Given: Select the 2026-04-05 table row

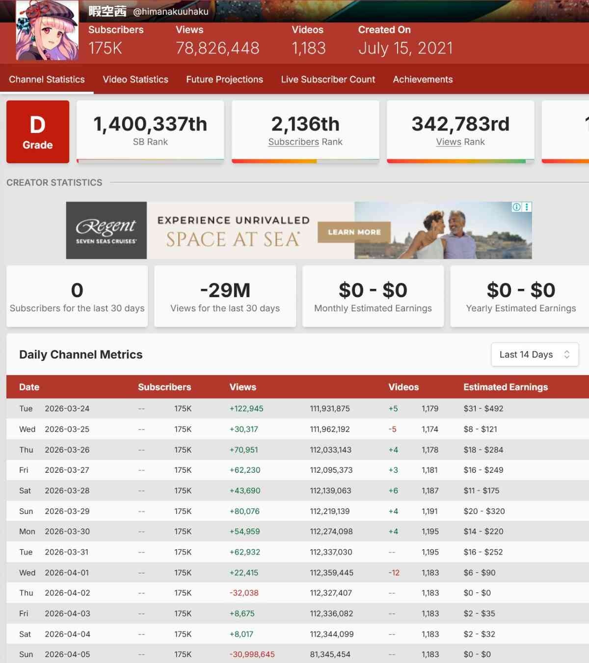Looking at the screenshot, I should pyautogui.click(x=294, y=654).
